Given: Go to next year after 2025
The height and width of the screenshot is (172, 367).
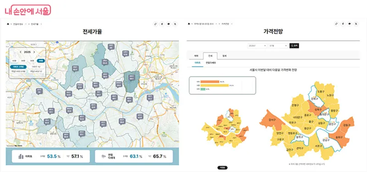Looking at the screenshot, I should click(x=34, y=52).
